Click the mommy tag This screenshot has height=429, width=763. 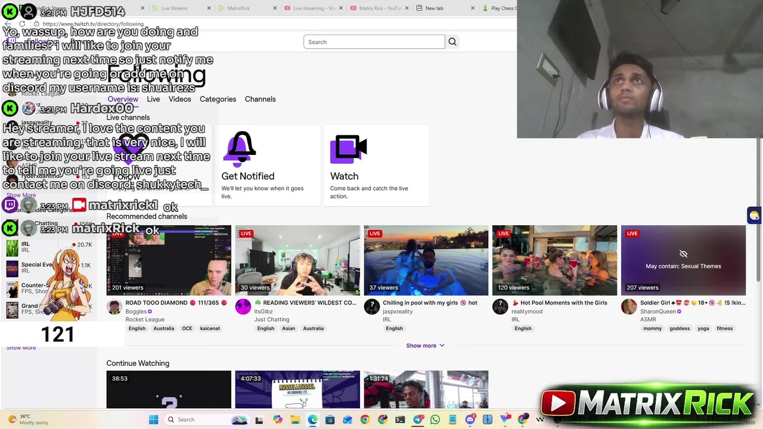[652, 328]
